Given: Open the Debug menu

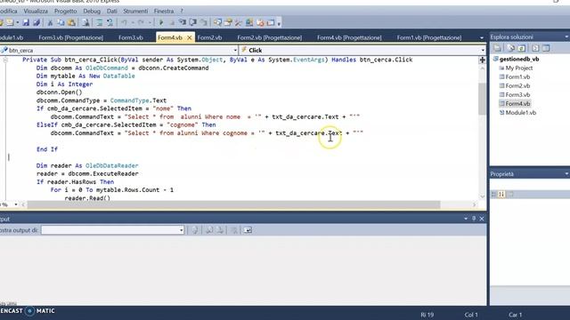Looking at the screenshot, I should pos(92,12).
